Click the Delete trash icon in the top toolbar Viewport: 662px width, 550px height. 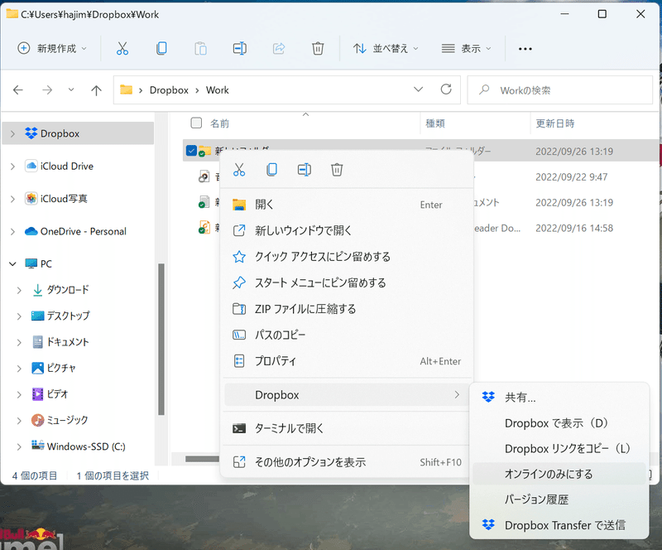318,49
